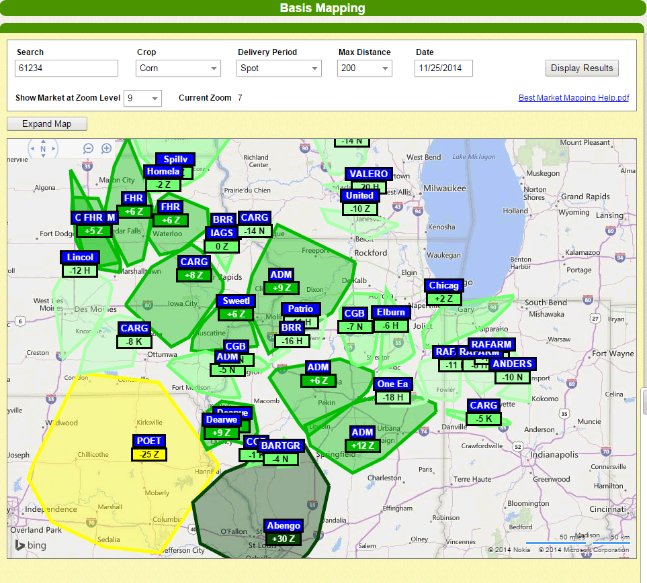Image resolution: width=647 pixels, height=583 pixels.
Task: Select the POET -25 Z market marker
Action: [x=149, y=447]
